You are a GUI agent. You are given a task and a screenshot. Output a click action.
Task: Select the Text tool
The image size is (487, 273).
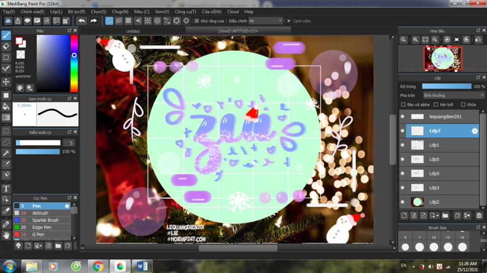(x=6, y=188)
